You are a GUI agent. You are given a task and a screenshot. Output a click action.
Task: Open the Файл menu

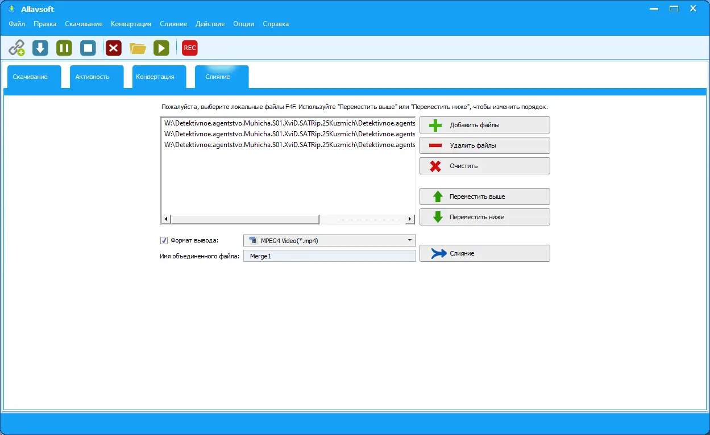(x=17, y=24)
